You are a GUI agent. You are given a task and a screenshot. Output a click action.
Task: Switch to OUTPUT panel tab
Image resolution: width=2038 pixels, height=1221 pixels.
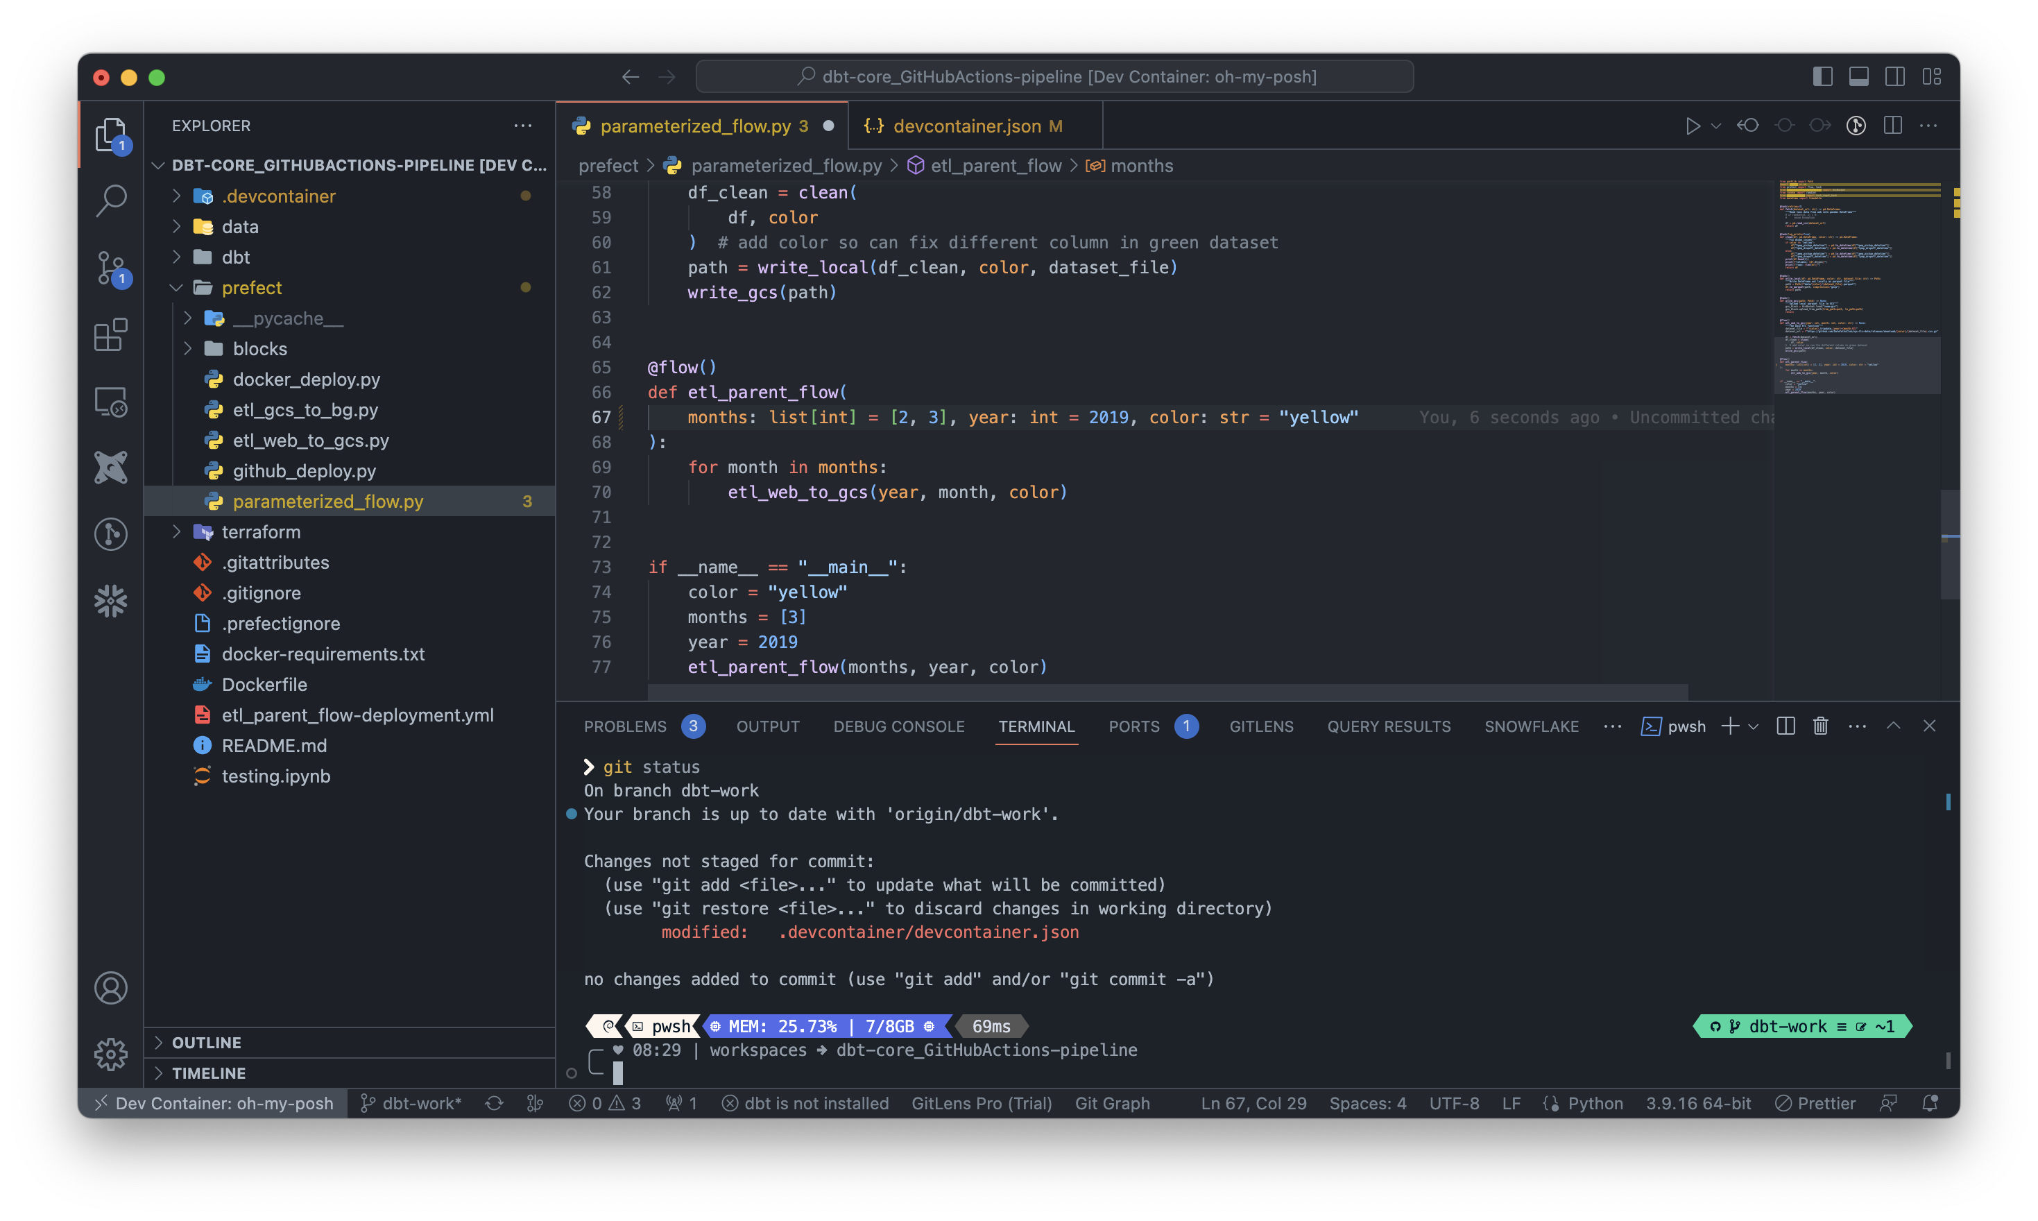767,726
